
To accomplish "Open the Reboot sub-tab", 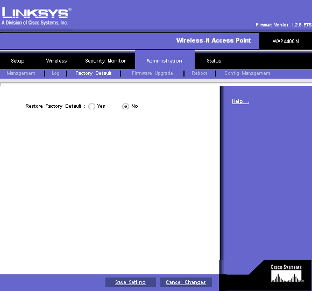I will 200,73.
